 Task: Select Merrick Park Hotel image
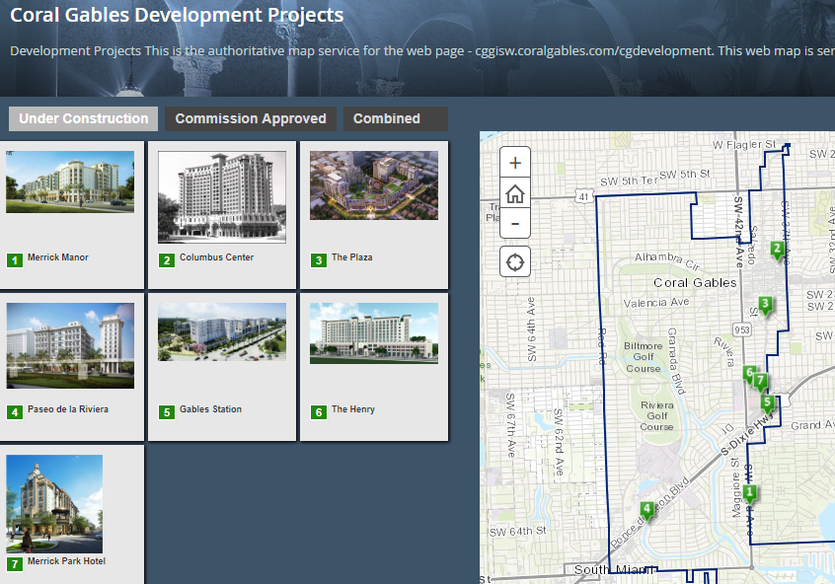coord(54,503)
